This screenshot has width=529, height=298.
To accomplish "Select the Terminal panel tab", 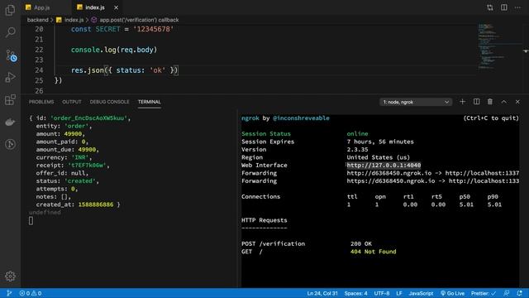I will tap(149, 102).
